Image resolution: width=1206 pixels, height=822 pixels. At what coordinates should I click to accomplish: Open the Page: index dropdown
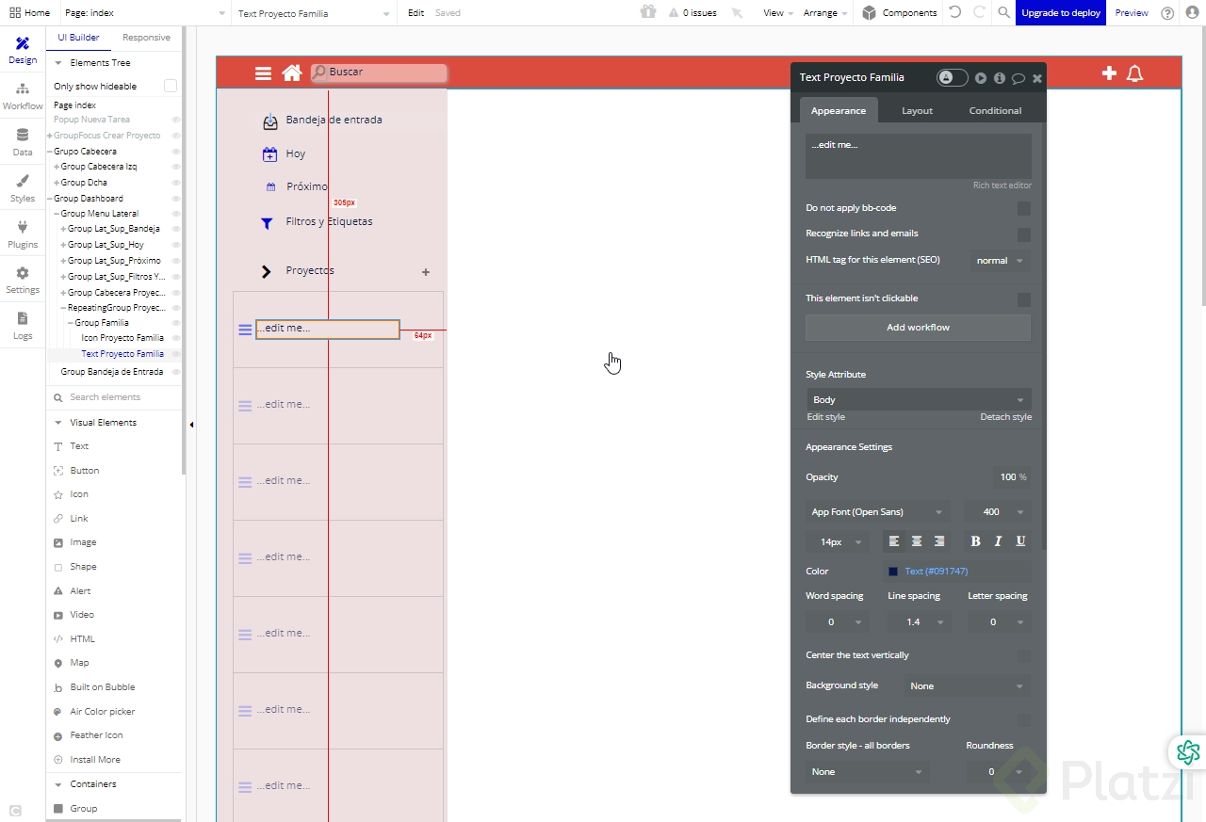pyautogui.click(x=145, y=13)
